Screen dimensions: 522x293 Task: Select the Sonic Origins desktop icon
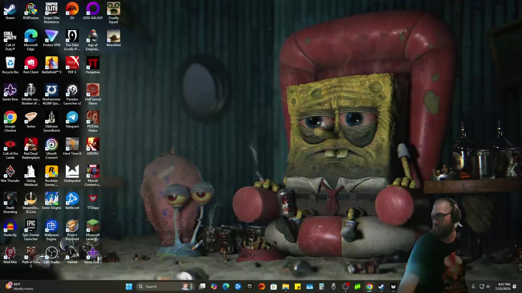[x=51, y=201]
